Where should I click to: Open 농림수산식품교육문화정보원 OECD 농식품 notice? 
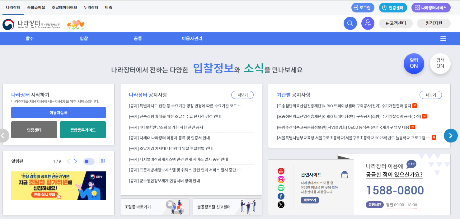343,127
